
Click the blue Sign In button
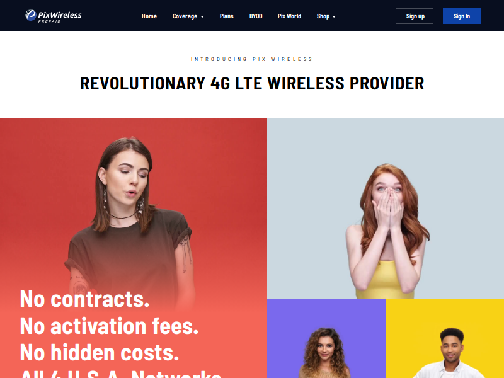462,16
